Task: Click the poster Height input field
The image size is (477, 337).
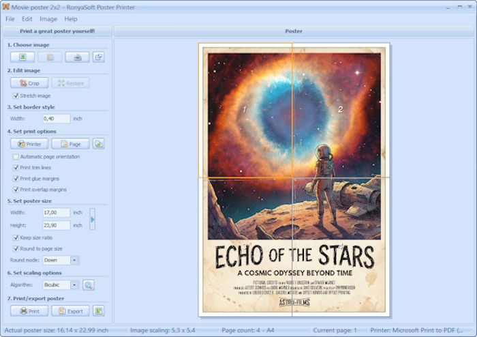Action: [57, 225]
